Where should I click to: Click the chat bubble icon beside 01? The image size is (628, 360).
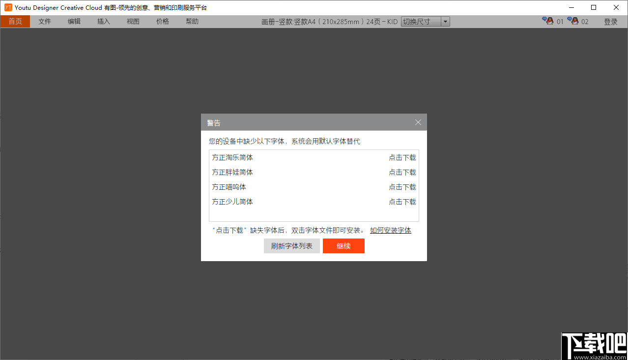click(544, 19)
